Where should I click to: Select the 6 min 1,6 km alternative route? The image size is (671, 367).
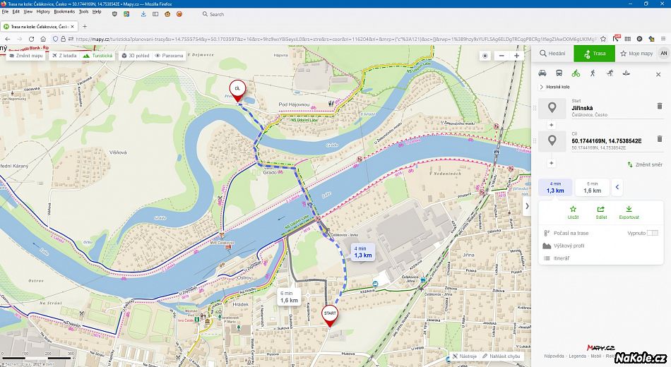click(x=592, y=187)
